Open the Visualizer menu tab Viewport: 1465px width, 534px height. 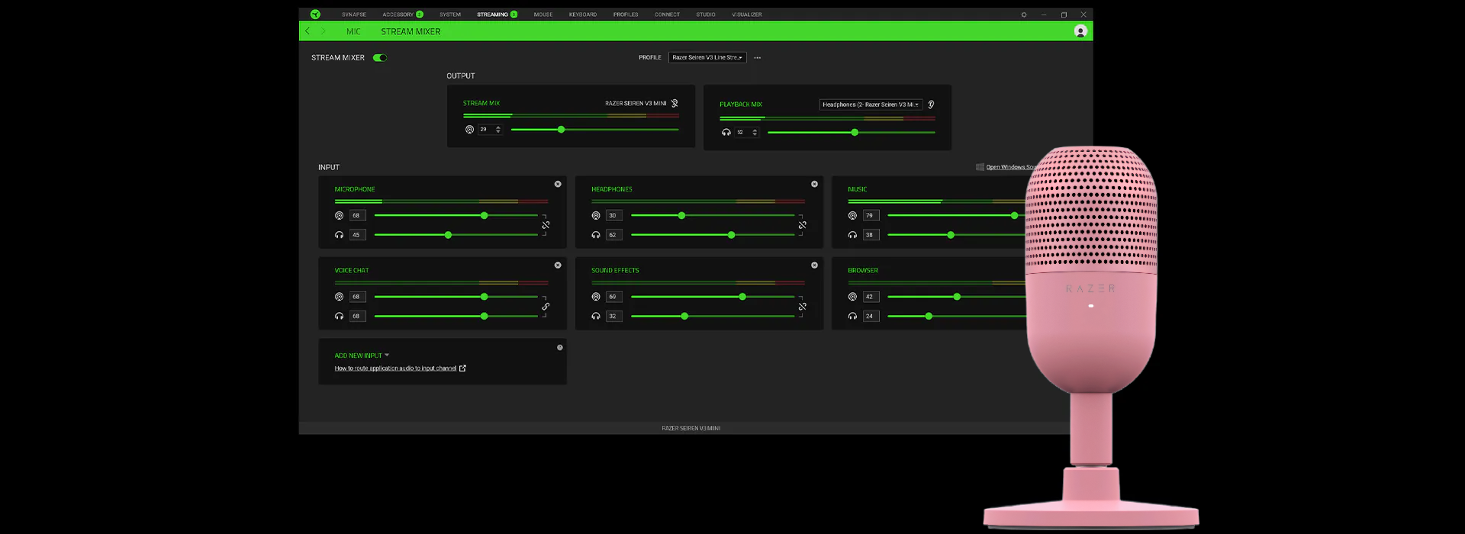coord(746,14)
